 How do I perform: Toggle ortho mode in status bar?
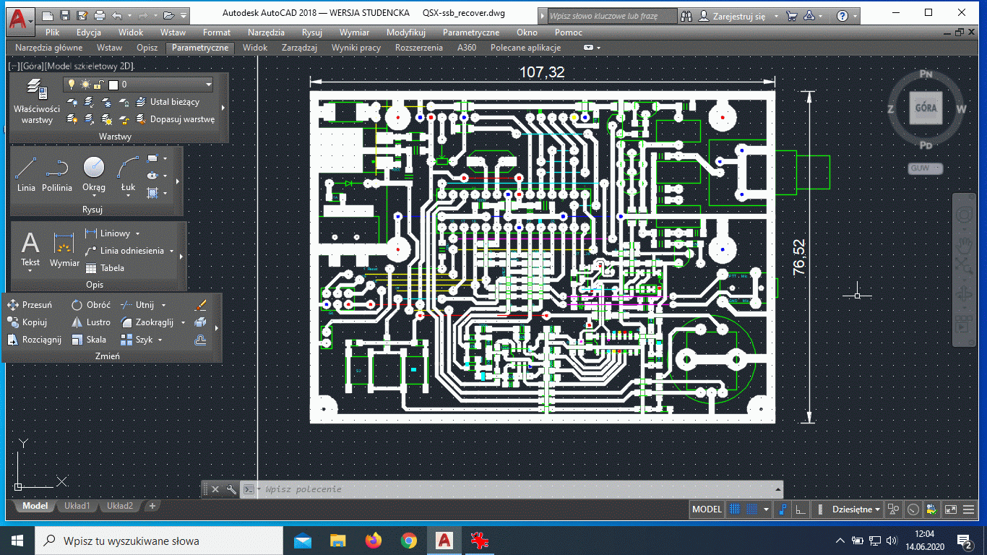801,509
